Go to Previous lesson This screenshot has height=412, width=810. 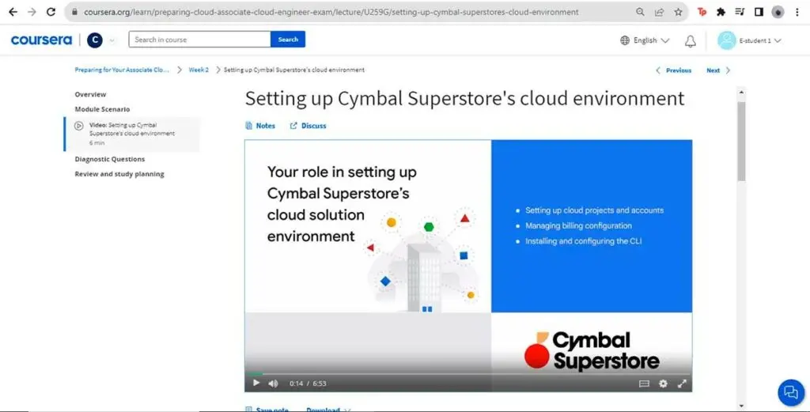pyautogui.click(x=674, y=70)
